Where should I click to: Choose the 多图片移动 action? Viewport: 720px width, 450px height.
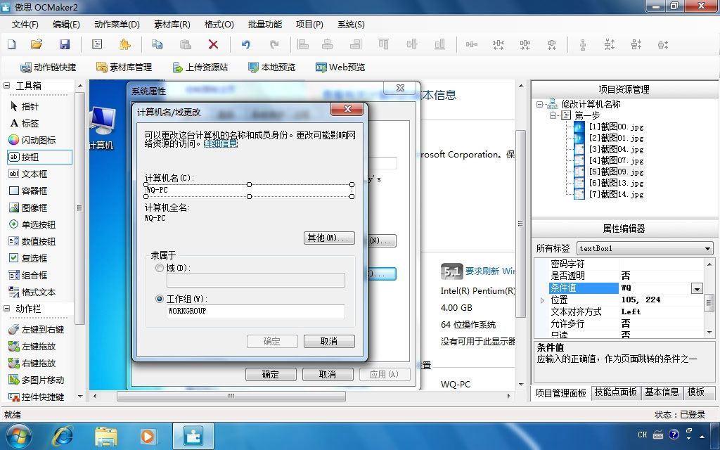[x=37, y=380]
